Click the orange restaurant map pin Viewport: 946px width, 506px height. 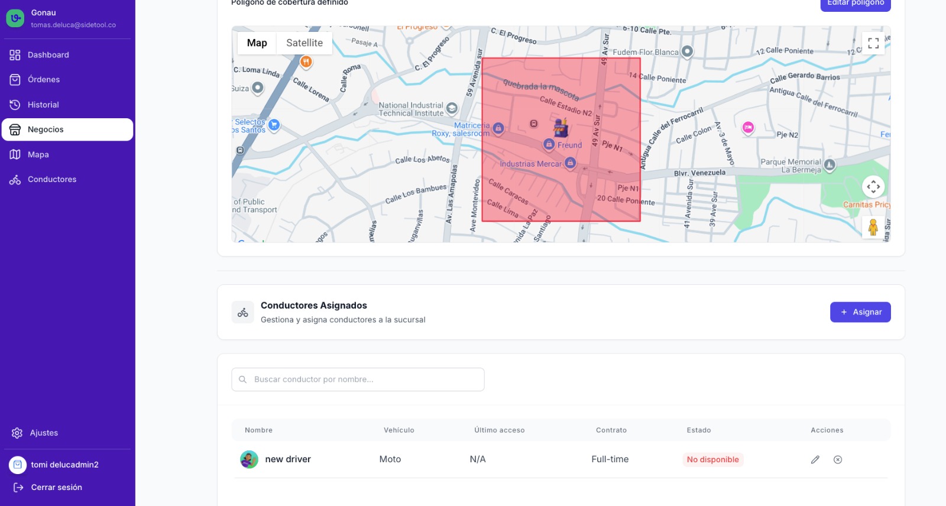(x=306, y=61)
